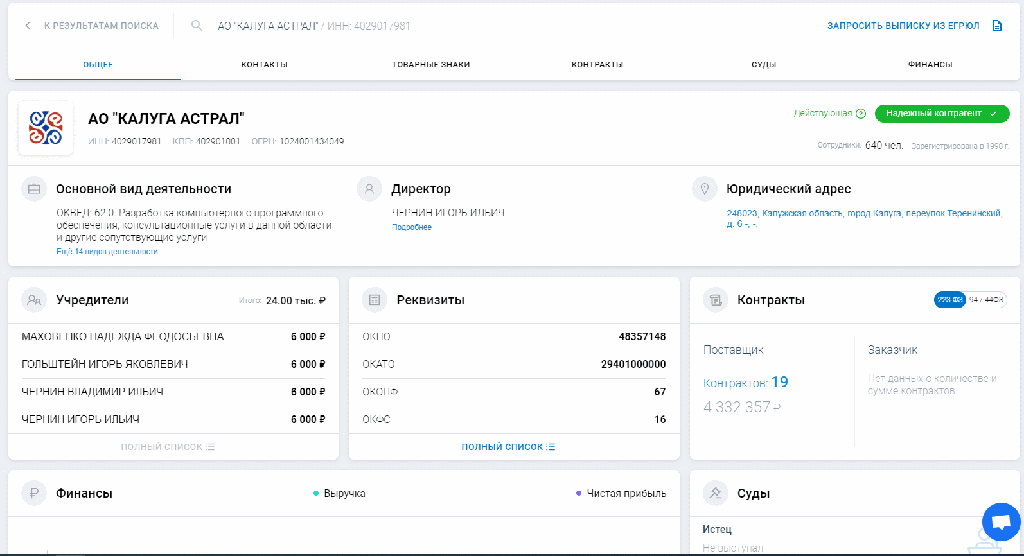Click the Реквизиты table icon

point(375,300)
